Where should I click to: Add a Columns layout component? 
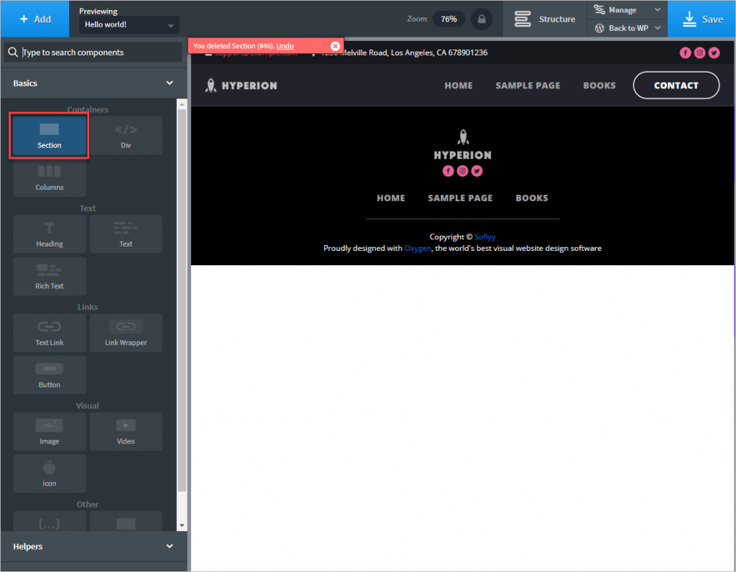click(49, 177)
